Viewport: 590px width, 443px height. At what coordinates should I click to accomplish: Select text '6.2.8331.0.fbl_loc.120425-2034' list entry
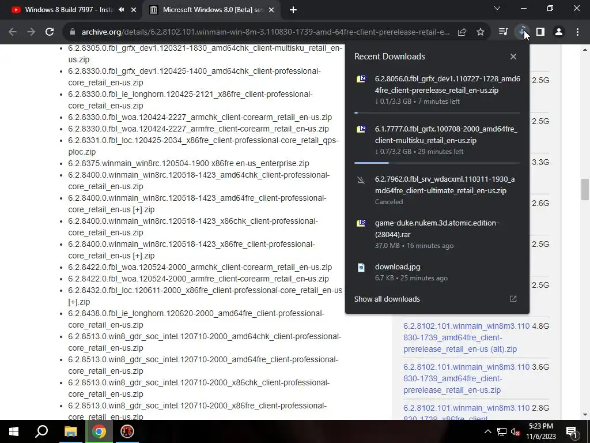[x=203, y=146]
